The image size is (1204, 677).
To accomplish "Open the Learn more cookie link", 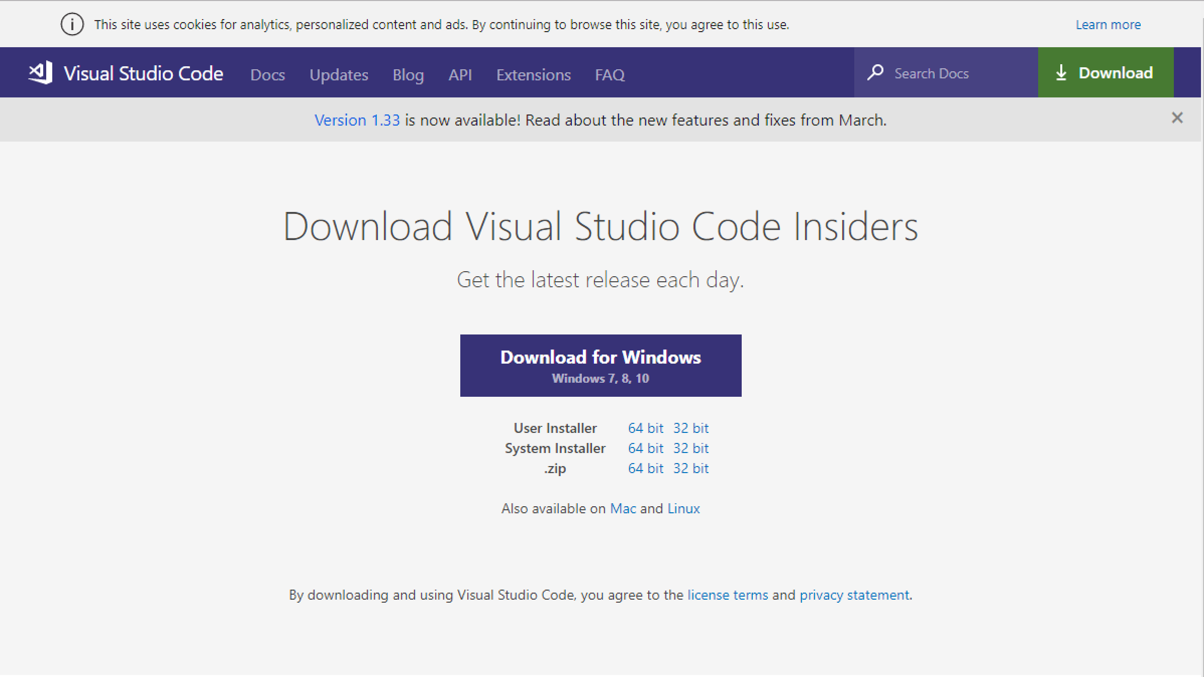I will click(x=1108, y=25).
